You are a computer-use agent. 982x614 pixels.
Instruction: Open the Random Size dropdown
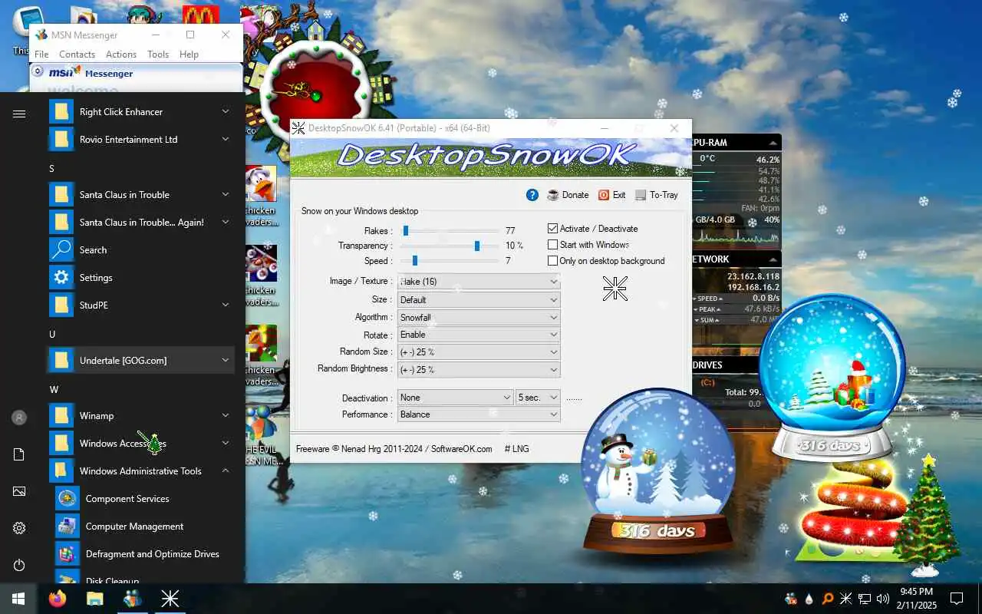(479, 352)
